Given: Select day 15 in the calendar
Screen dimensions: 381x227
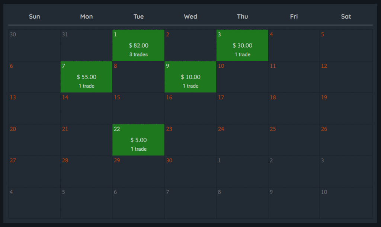Looking at the screenshot, I should click(138, 108).
